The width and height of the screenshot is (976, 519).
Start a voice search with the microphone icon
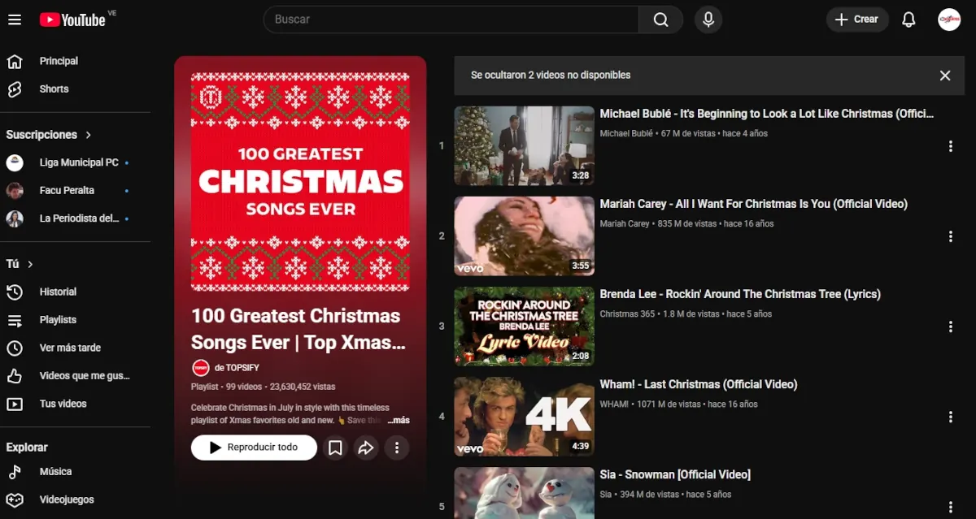click(708, 19)
